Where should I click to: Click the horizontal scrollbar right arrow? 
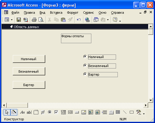[146, 105]
